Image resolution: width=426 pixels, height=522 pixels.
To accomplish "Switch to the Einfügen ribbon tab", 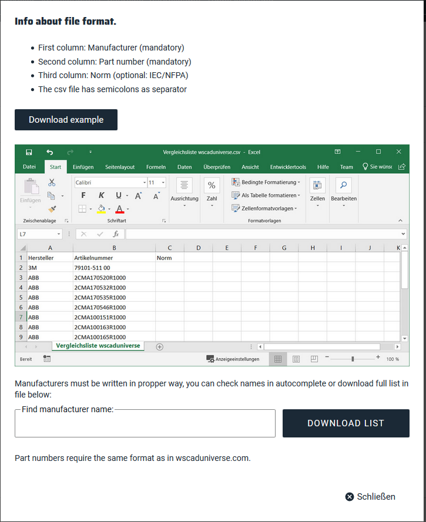I will (83, 167).
